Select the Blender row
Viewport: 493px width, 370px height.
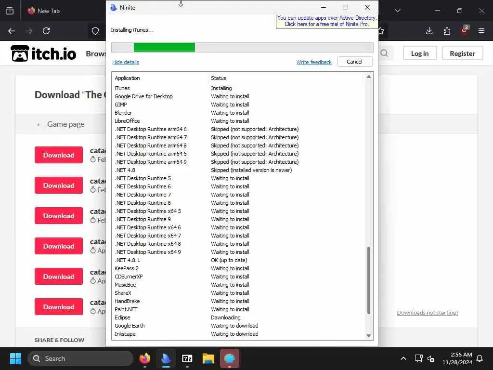click(238, 113)
